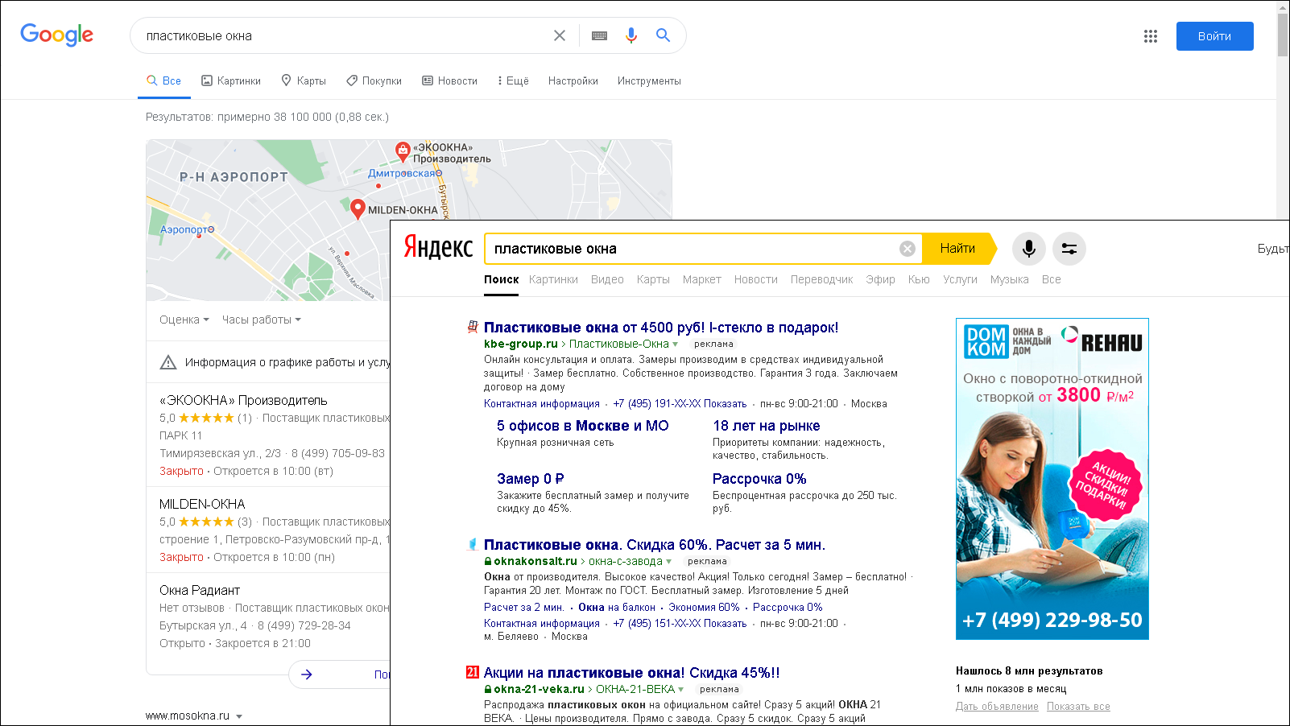Expand dropdown arrow next to www.mosokna.ru

tap(239, 716)
